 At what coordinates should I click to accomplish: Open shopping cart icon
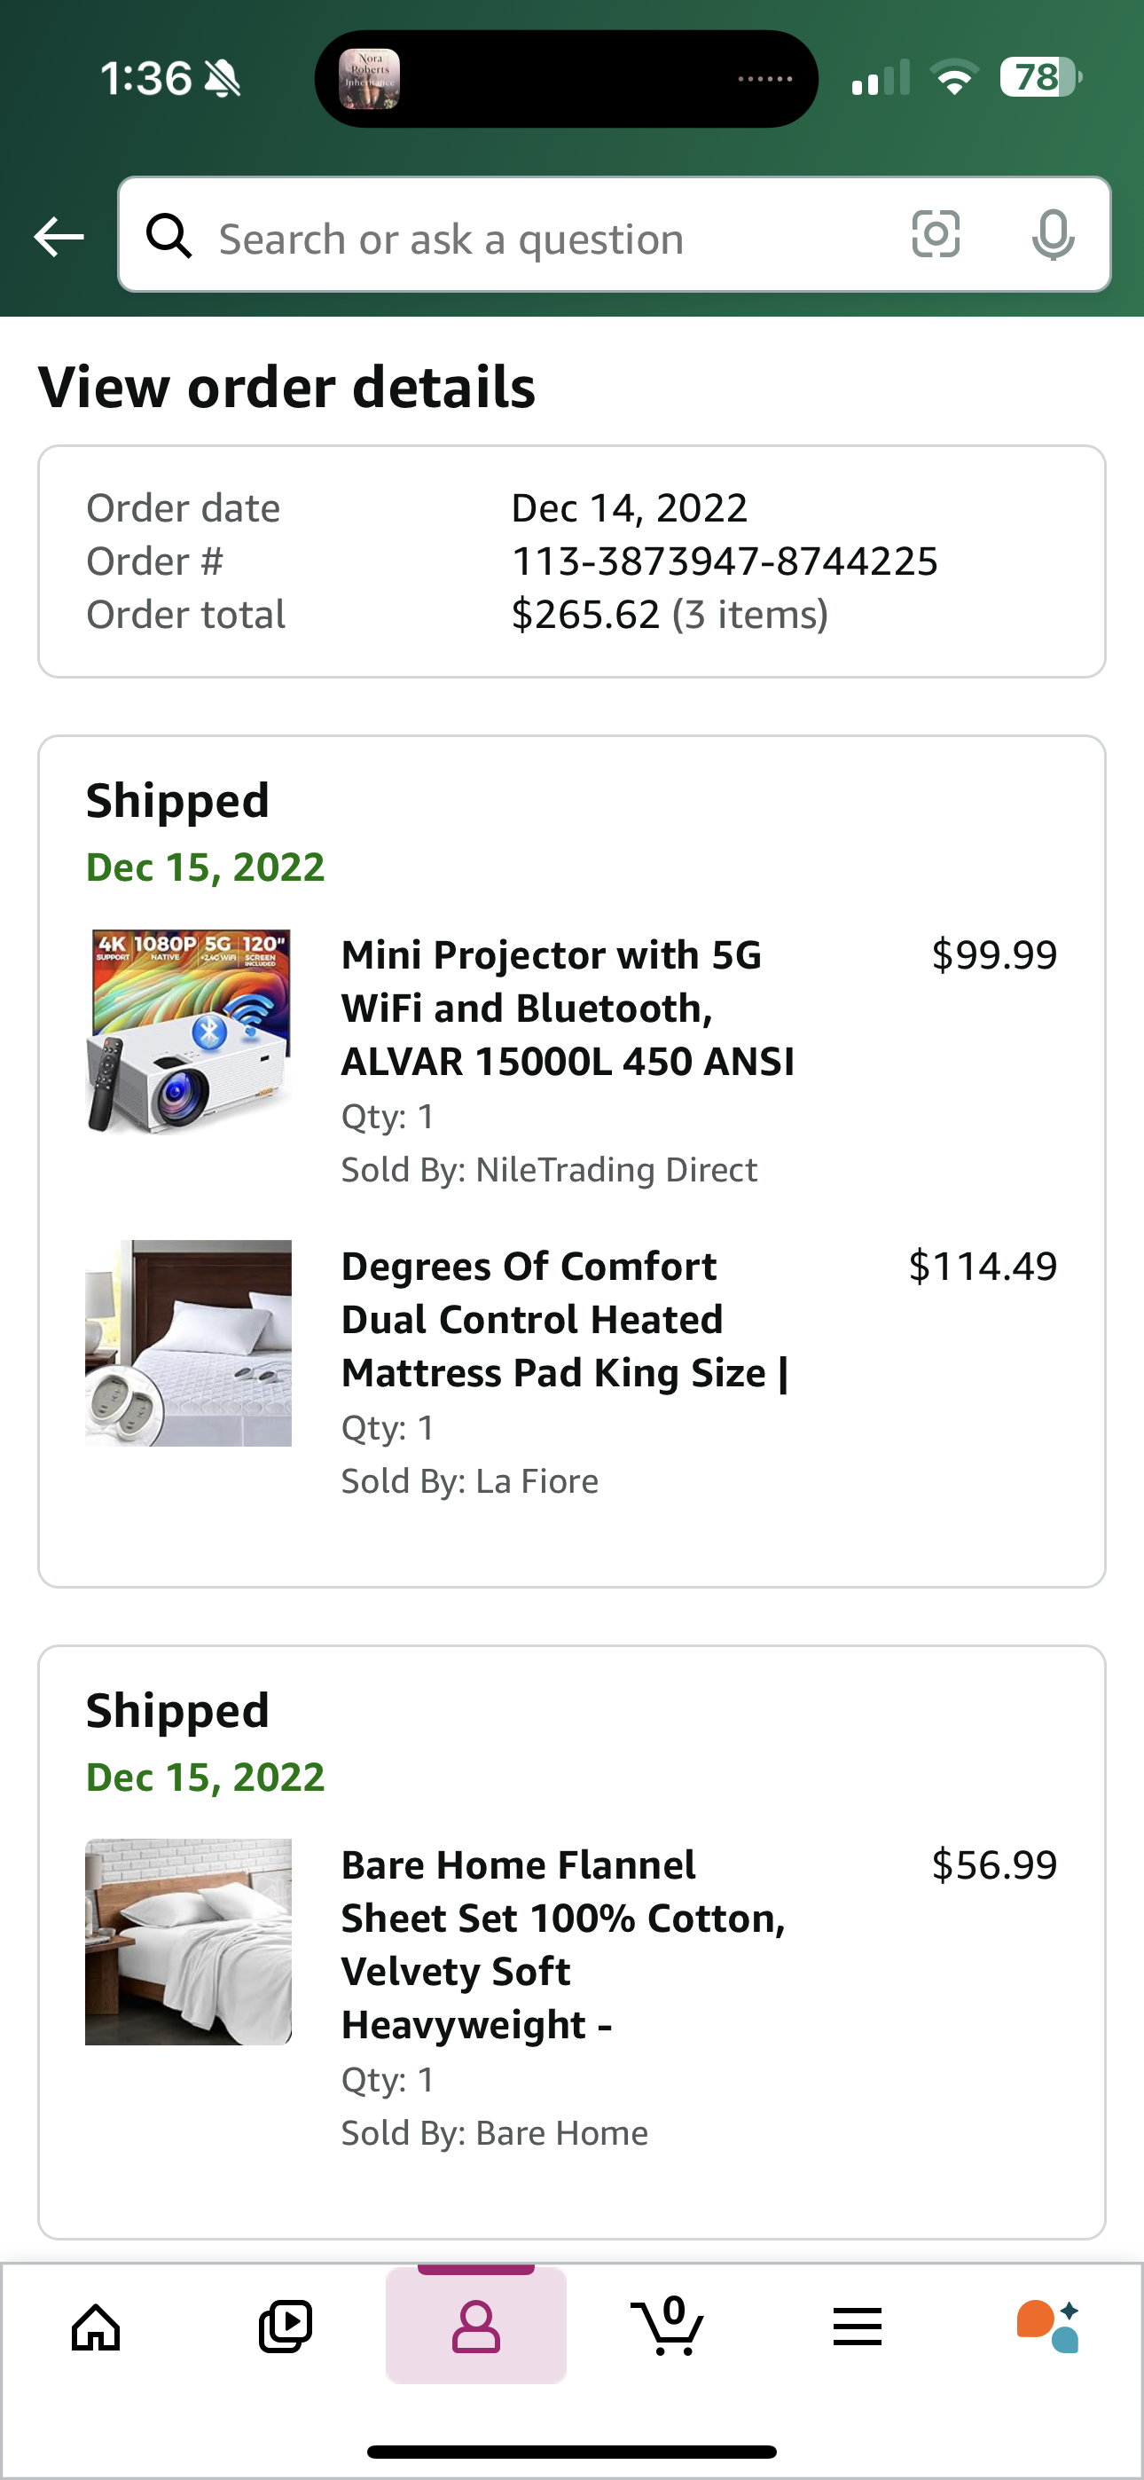(x=666, y=2325)
